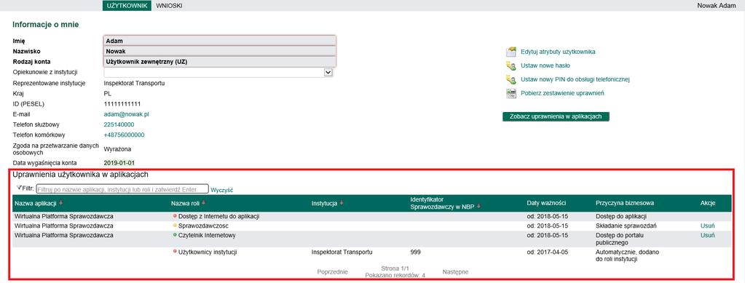Click Usuń in the Czytelnik Internetowy row
This screenshot has height=283, width=745.
coord(707,235)
